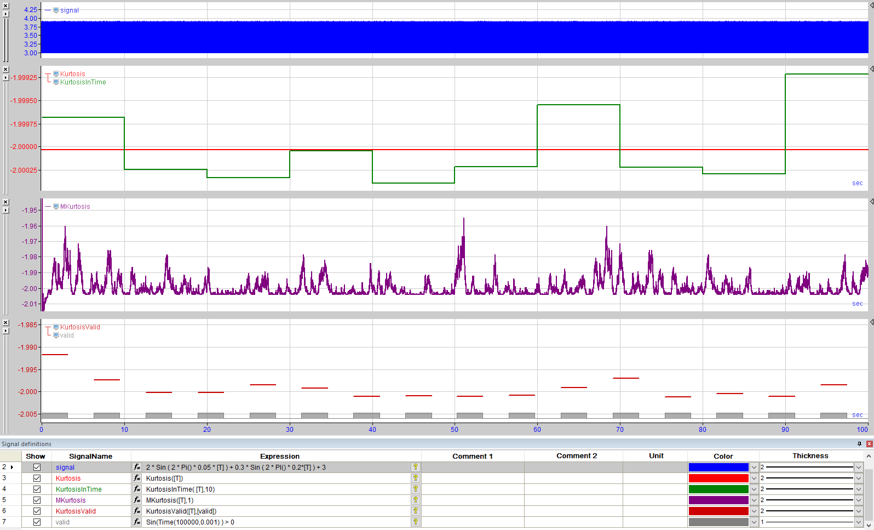Viewport: 874px width, 530px height.
Task: Click the help hint icon for valid expression
Action: click(416, 522)
